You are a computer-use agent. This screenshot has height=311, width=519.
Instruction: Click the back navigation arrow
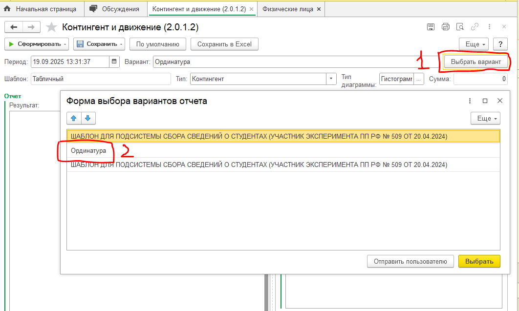pos(14,27)
